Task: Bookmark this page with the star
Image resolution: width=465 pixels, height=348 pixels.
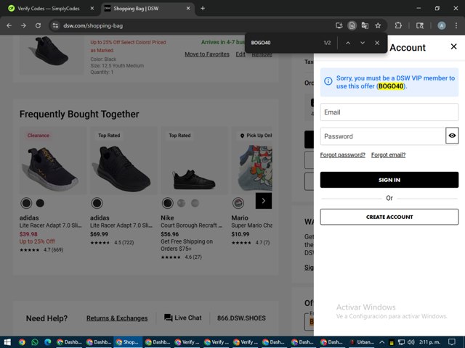Action: (378, 26)
